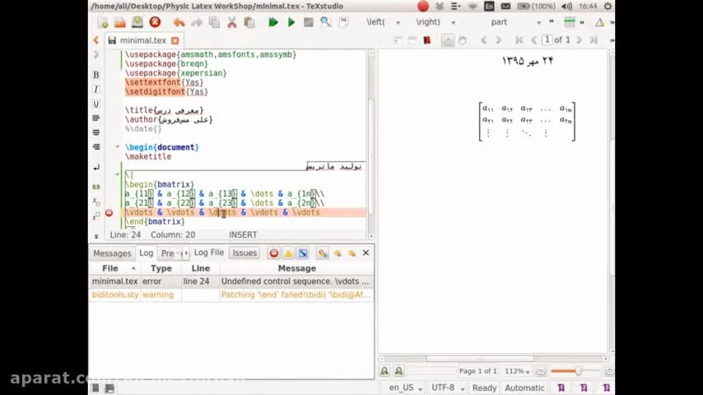This screenshot has height=395, width=703.
Task: Click the Issues button in log panel
Action: 244,253
